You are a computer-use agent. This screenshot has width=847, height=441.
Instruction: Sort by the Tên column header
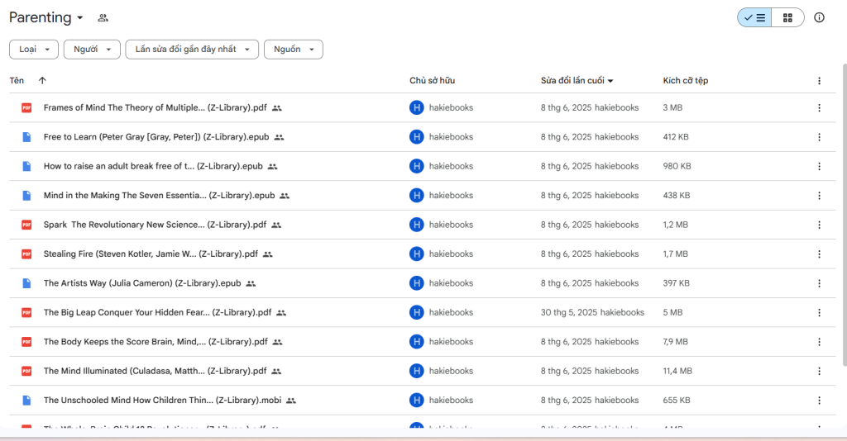point(17,80)
